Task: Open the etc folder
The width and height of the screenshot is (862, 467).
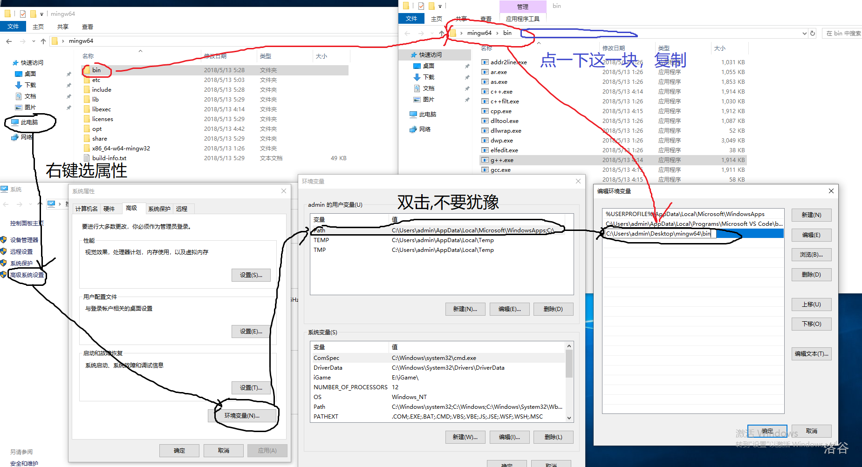Action: pyautogui.click(x=96, y=80)
